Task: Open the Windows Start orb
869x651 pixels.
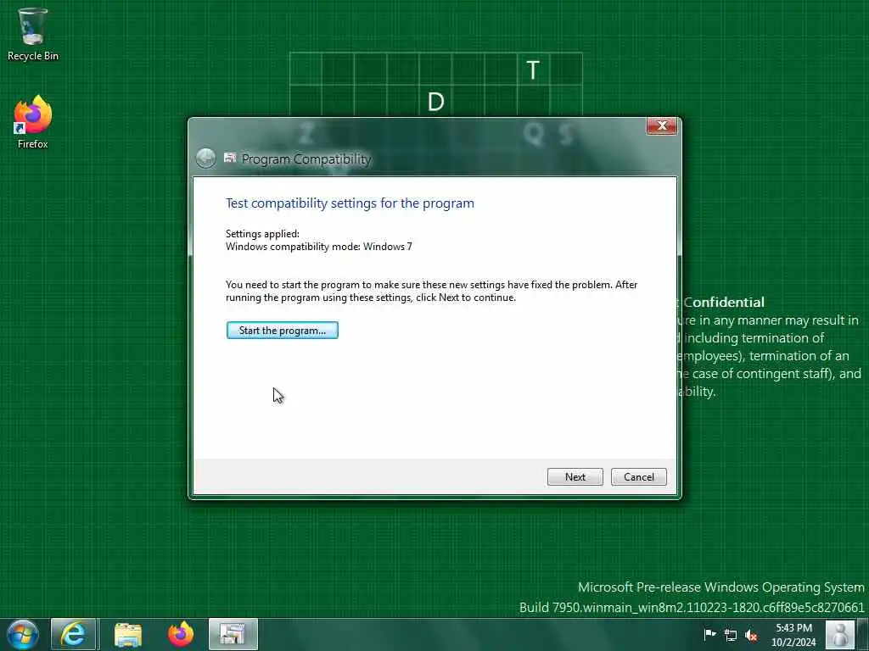Action: (23, 634)
